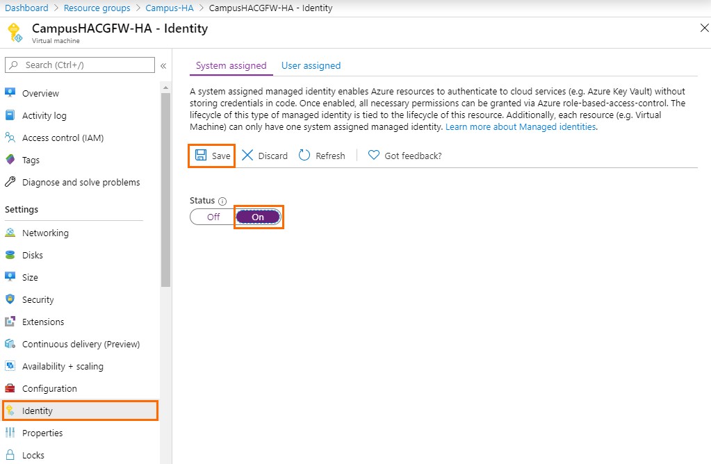Click the Security shield icon
Viewport: 711px width, 464px height.
(x=10, y=299)
